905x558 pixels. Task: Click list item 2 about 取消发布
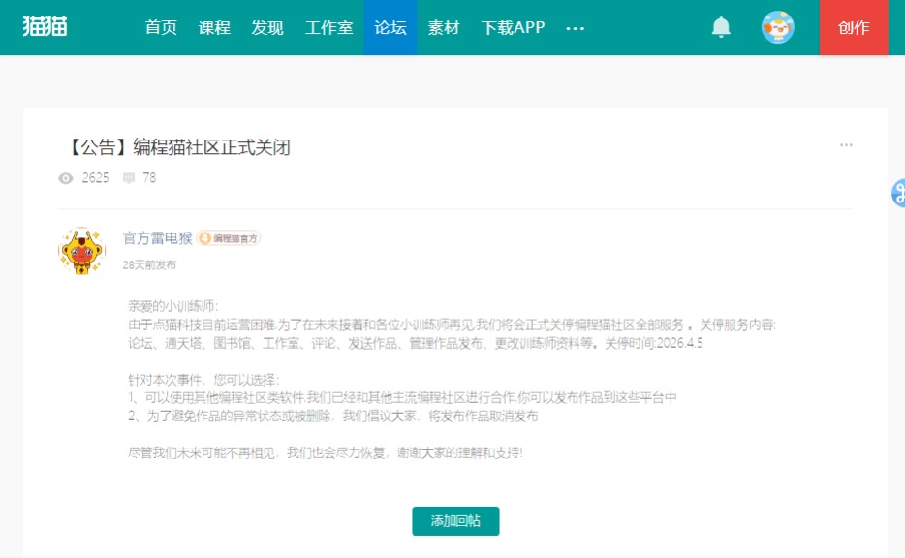(333, 416)
